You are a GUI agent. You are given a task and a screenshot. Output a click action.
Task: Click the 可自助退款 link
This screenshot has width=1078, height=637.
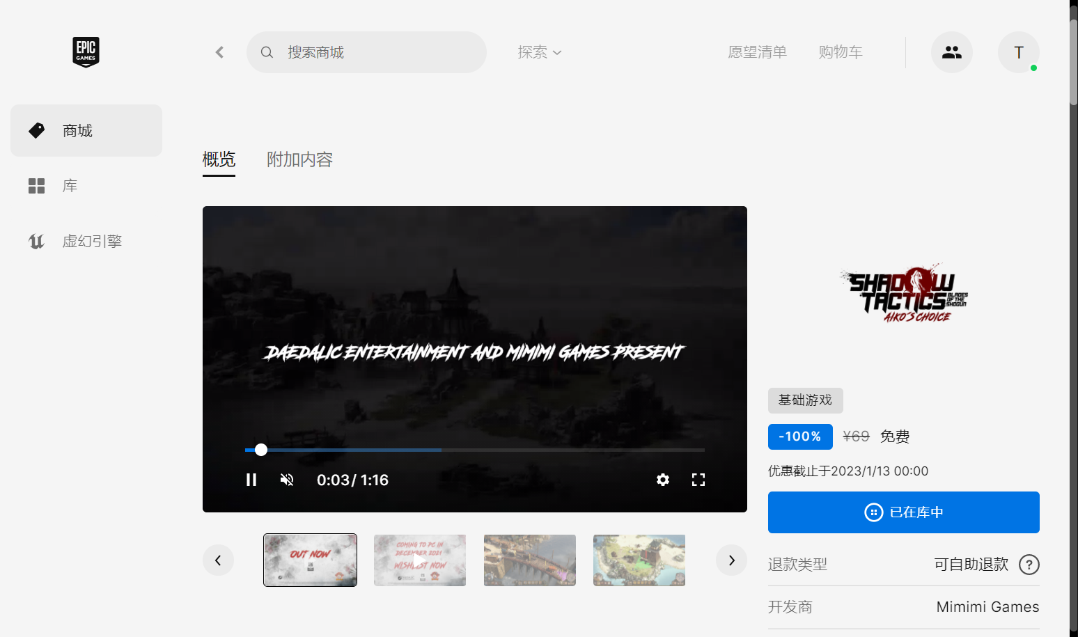coord(971,565)
